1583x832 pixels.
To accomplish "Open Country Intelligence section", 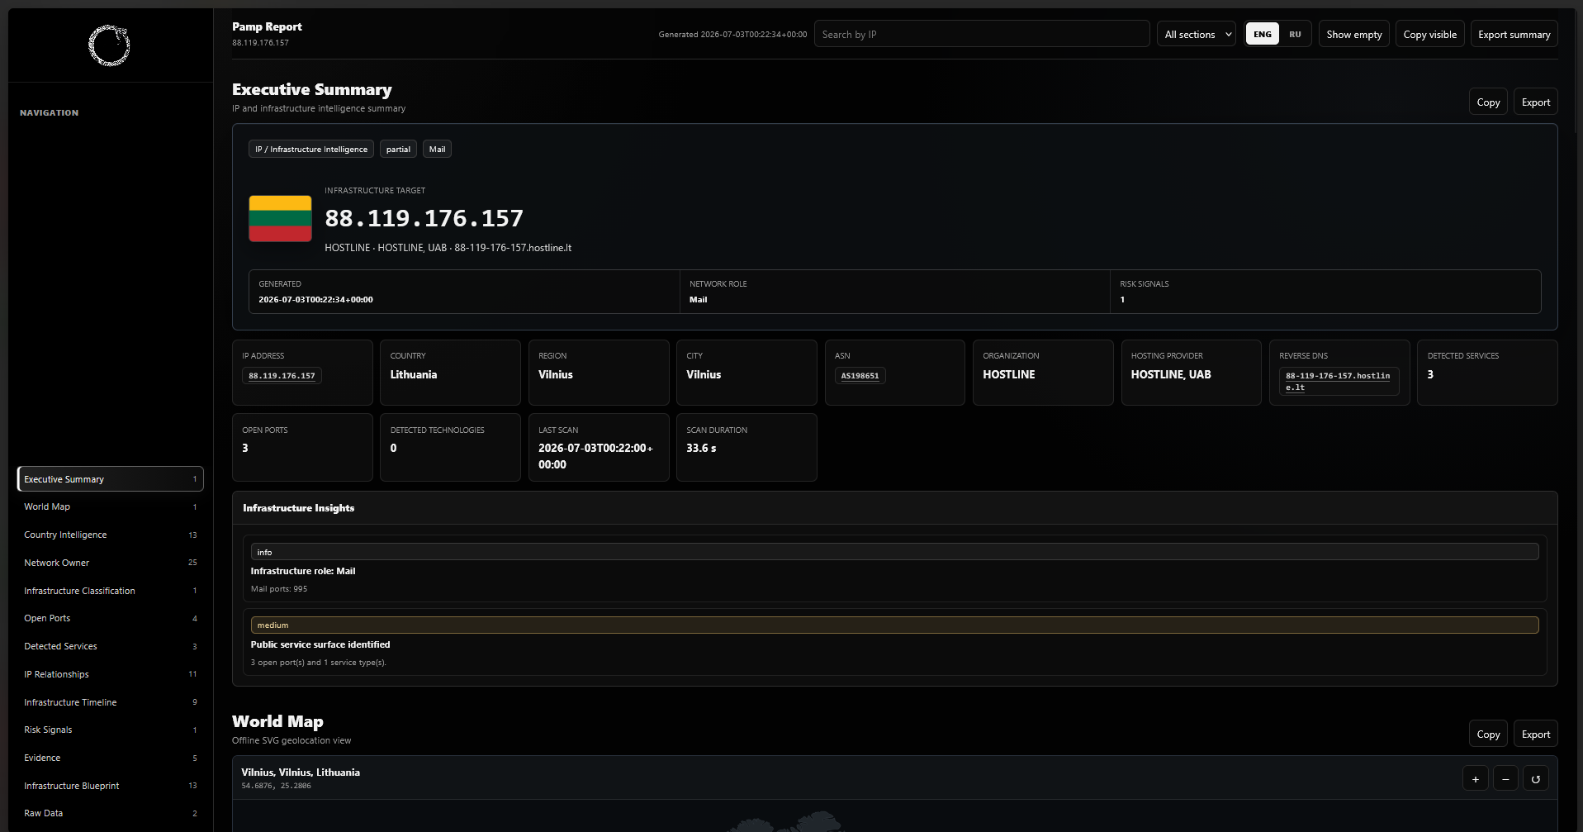I will coord(110,535).
